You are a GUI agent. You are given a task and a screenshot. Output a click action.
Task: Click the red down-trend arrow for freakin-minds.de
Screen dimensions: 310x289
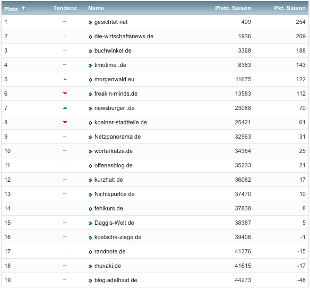65,93
